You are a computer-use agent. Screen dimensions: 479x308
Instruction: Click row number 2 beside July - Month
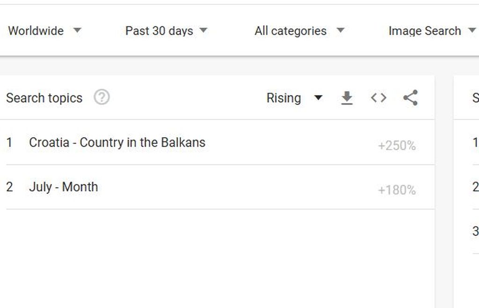coord(10,187)
